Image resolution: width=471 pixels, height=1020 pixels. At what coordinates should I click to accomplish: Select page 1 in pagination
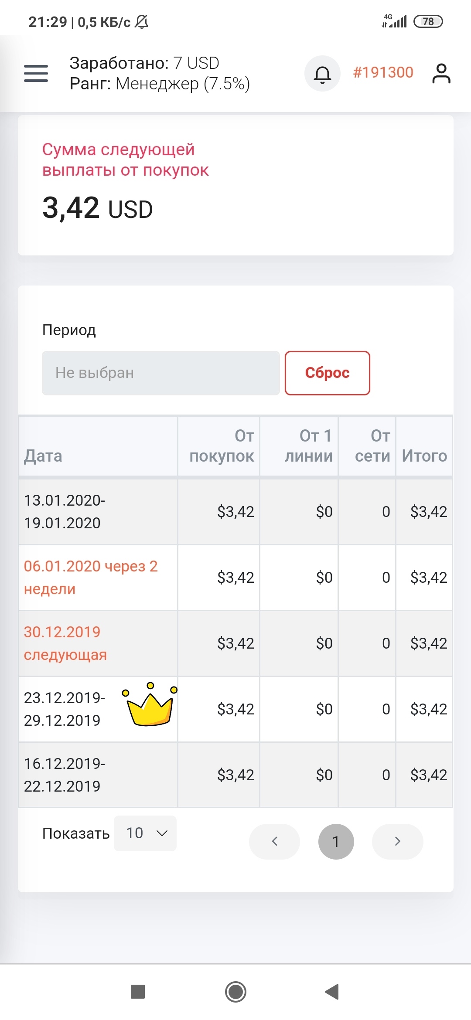[x=336, y=841]
